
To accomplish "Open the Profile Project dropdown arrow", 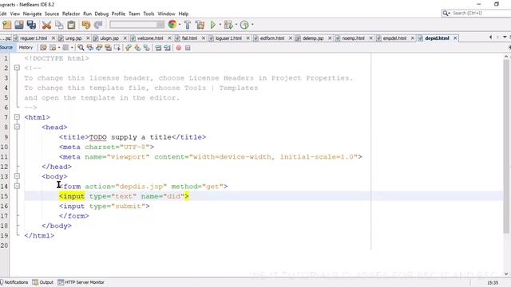I will [252, 25].
